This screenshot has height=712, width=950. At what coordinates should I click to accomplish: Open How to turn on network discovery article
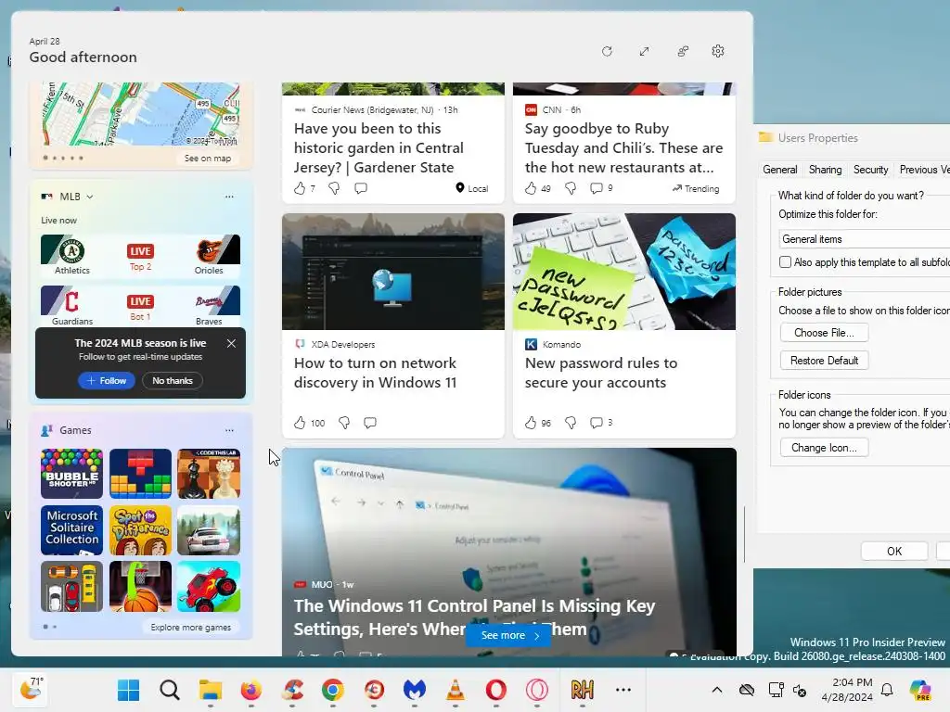point(375,373)
